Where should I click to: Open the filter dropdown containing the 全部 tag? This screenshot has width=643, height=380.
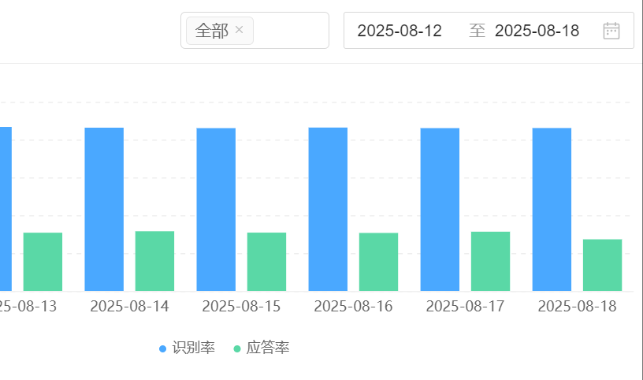pos(290,31)
